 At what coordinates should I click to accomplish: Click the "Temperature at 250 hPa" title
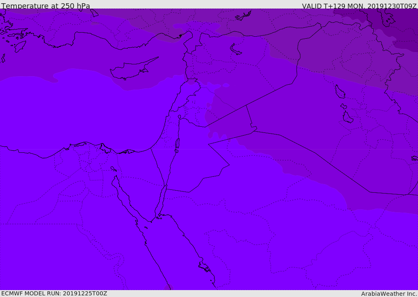click(46, 6)
